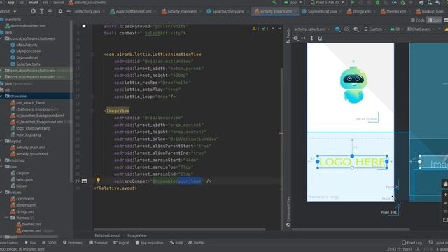The width and height of the screenshot is (448, 252).
Task: Click the Design Surface layers icon
Action: pos(337,29)
